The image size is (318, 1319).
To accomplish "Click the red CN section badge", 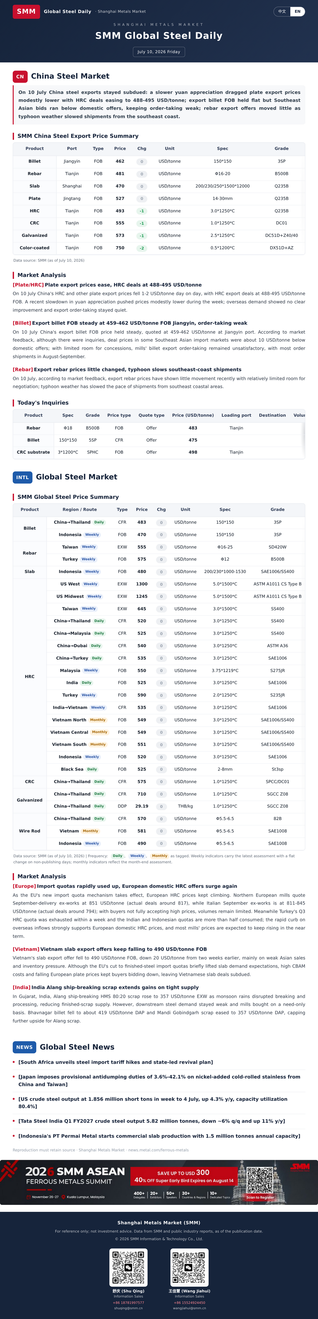I will pyautogui.click(x=20, y=76).
